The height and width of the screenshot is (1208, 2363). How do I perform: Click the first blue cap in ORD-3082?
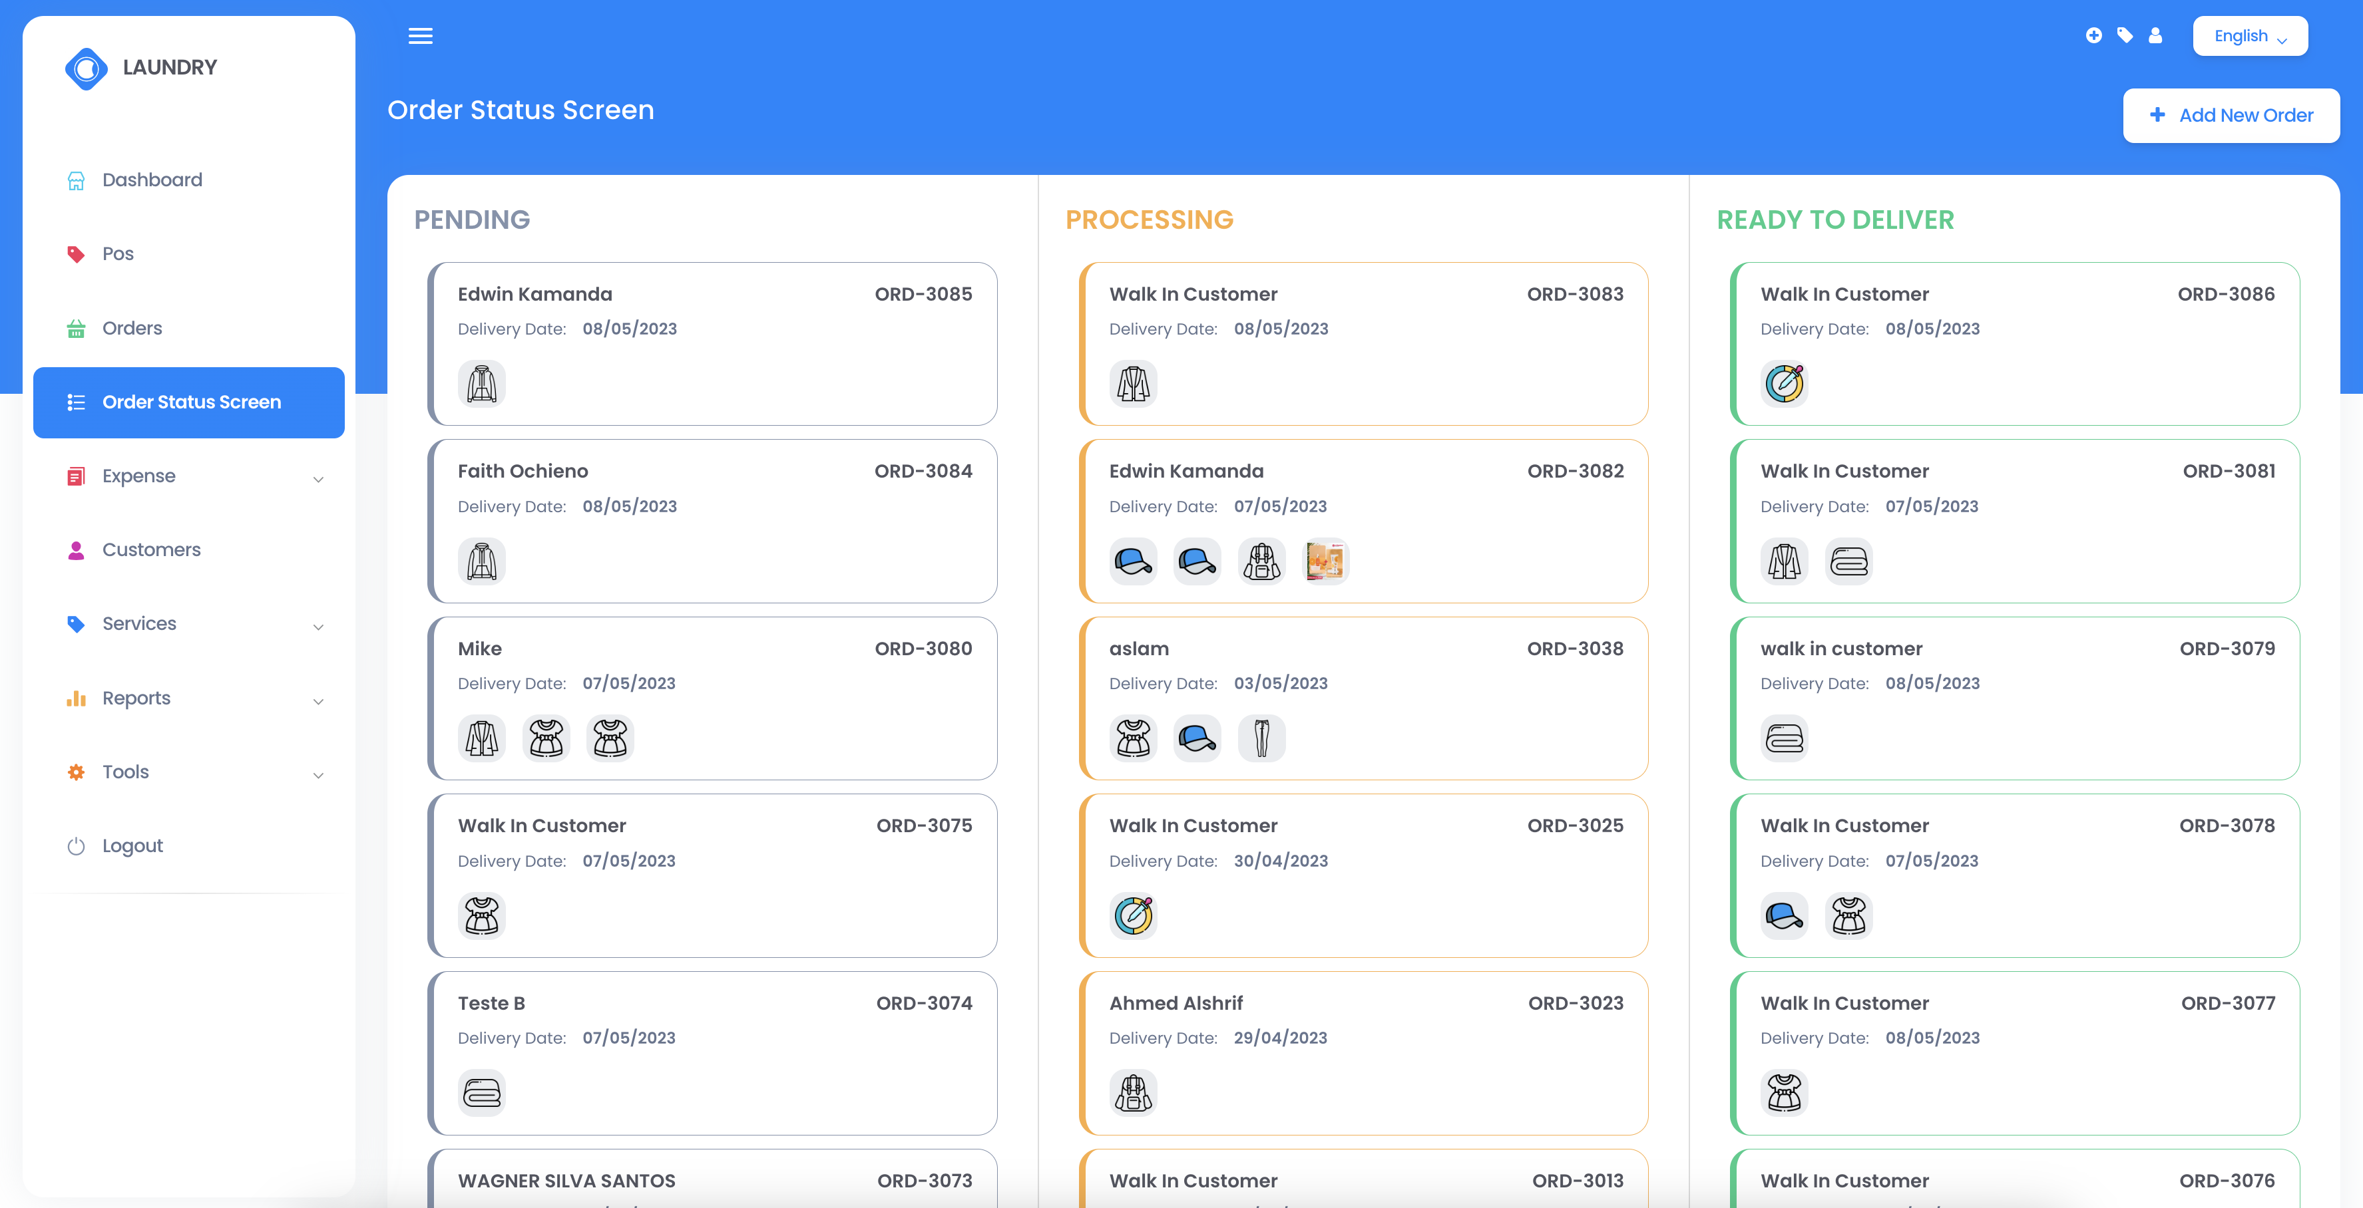pyautogui.click(x=1133, y=561)
